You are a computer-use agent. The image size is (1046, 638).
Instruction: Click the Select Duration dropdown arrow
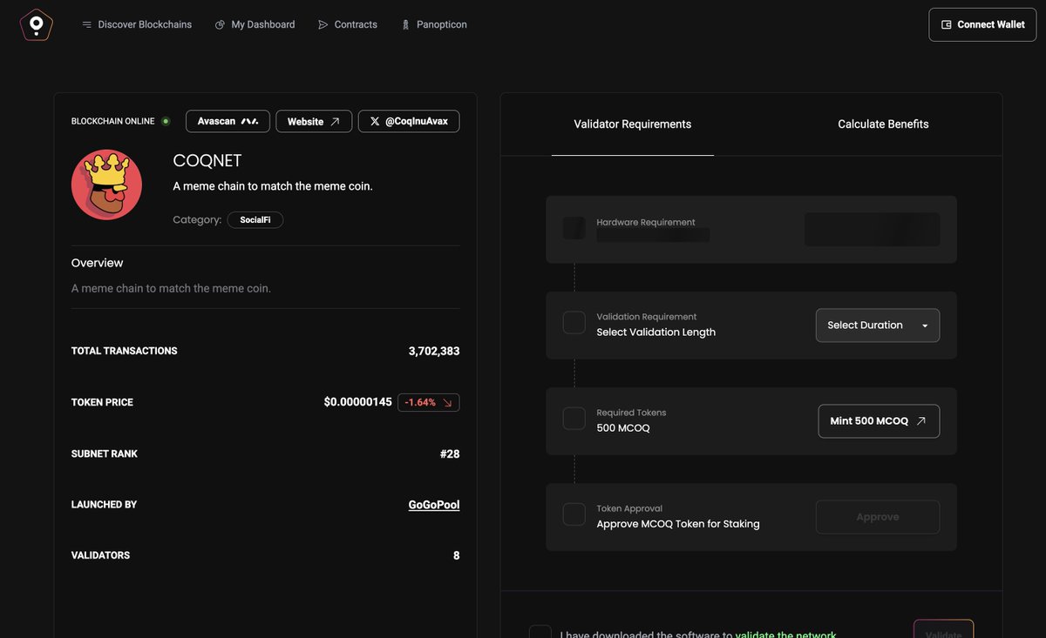925,326
